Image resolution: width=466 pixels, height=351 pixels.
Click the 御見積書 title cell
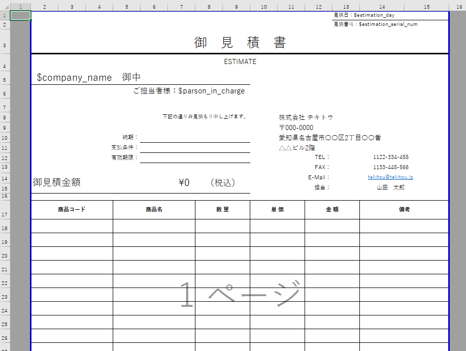tap(240, 43)
